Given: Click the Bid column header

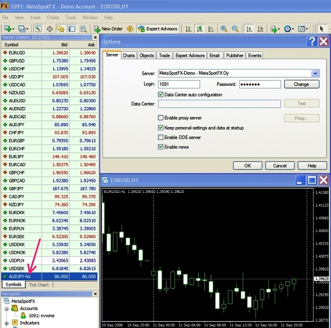Looking at the screenshot, I should click(x=56, y=45).
